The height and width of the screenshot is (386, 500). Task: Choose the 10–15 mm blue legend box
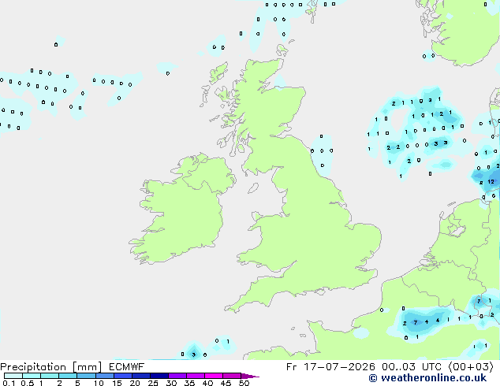105,376
